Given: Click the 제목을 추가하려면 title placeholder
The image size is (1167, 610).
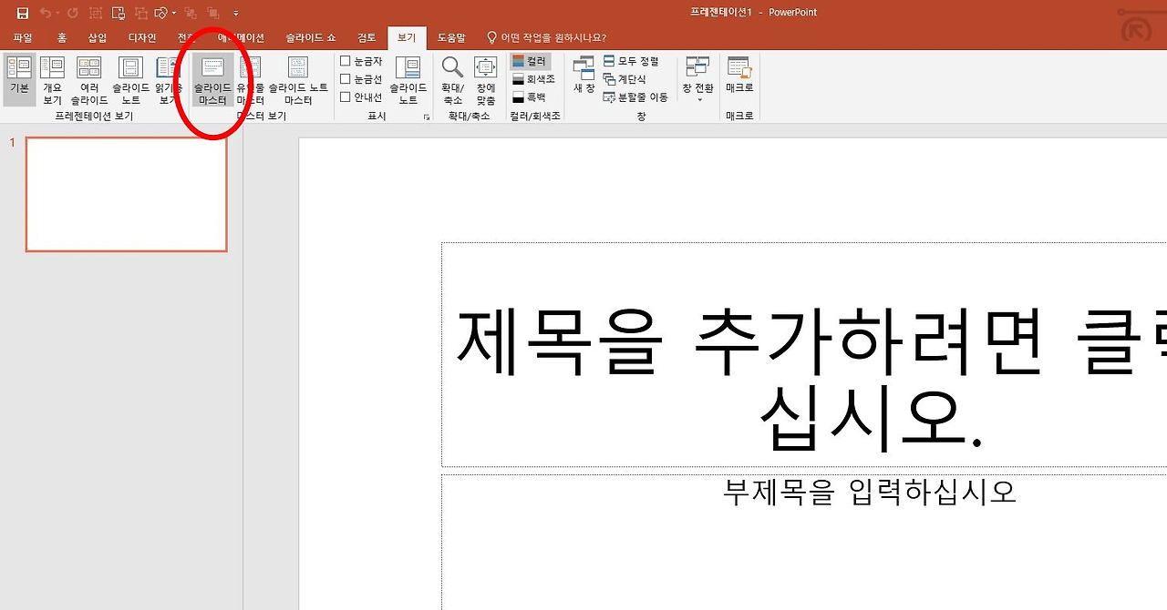Looking at the screenshot, I should click(x=804, y=354).
